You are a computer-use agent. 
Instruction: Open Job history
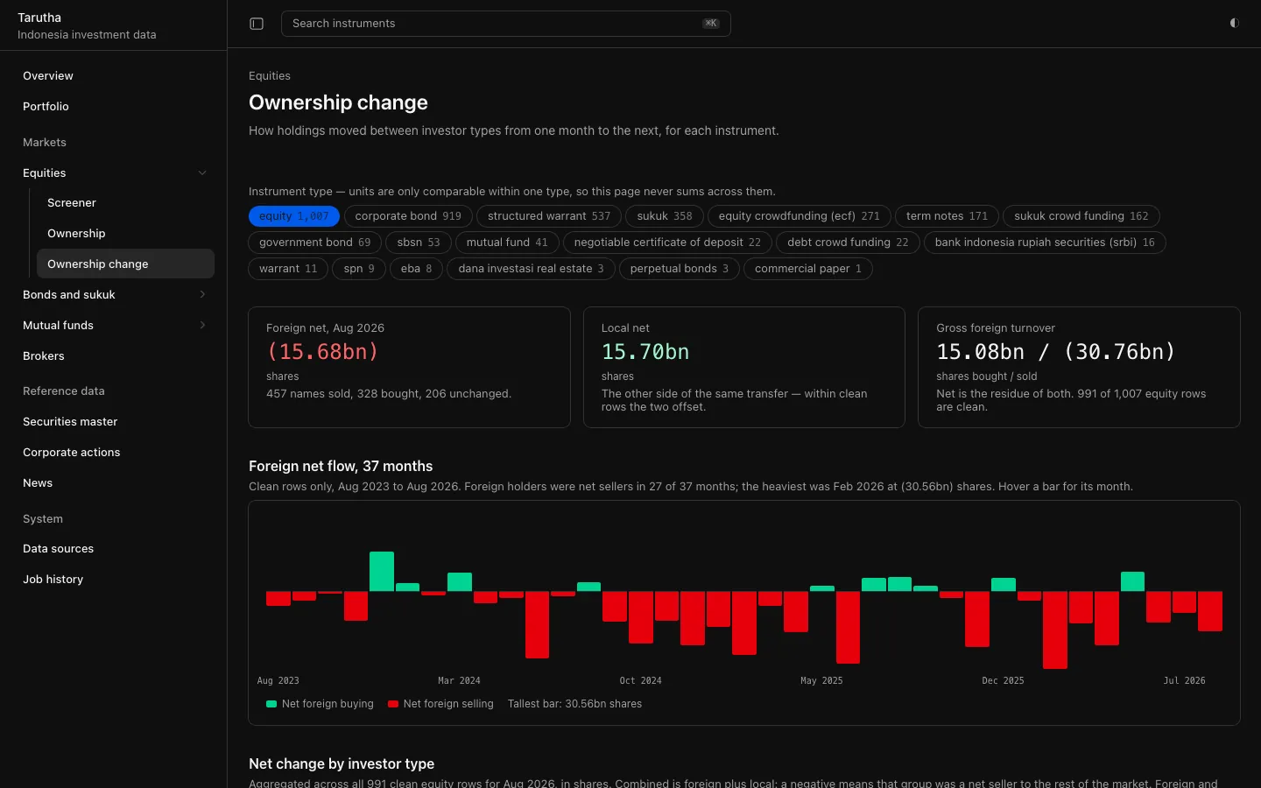114,580
